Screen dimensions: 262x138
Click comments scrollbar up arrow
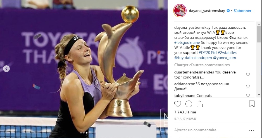[x=259, y=24]
